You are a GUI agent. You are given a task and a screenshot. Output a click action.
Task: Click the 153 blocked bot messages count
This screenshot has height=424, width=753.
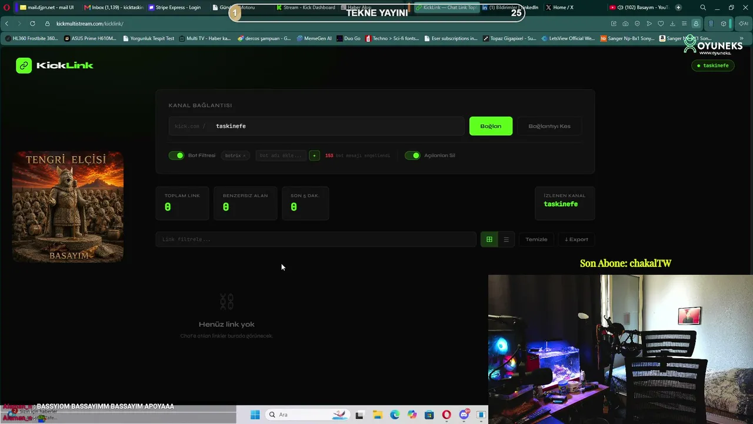pyautogui.click(x=329, y=155)
